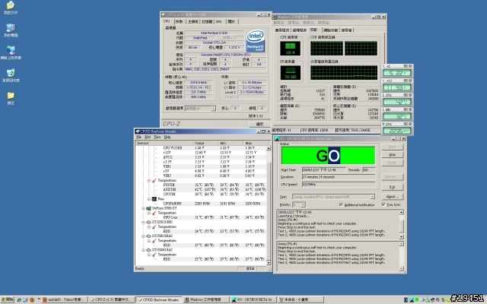Image resolution: width=487 pixels, height=304 pixels.
Task: Open the Yahoo browser window taskbar button
Action: click(64, 299)
